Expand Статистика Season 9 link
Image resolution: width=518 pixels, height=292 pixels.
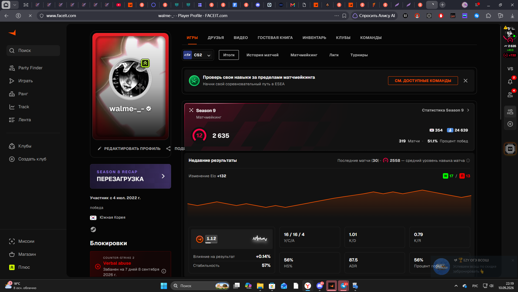(x=446, y=110)
